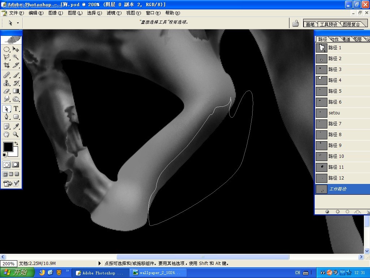Viewport: 370px width, 278px height.
Task: Click the 开始 Start button
Action: [x=17, y=273]
